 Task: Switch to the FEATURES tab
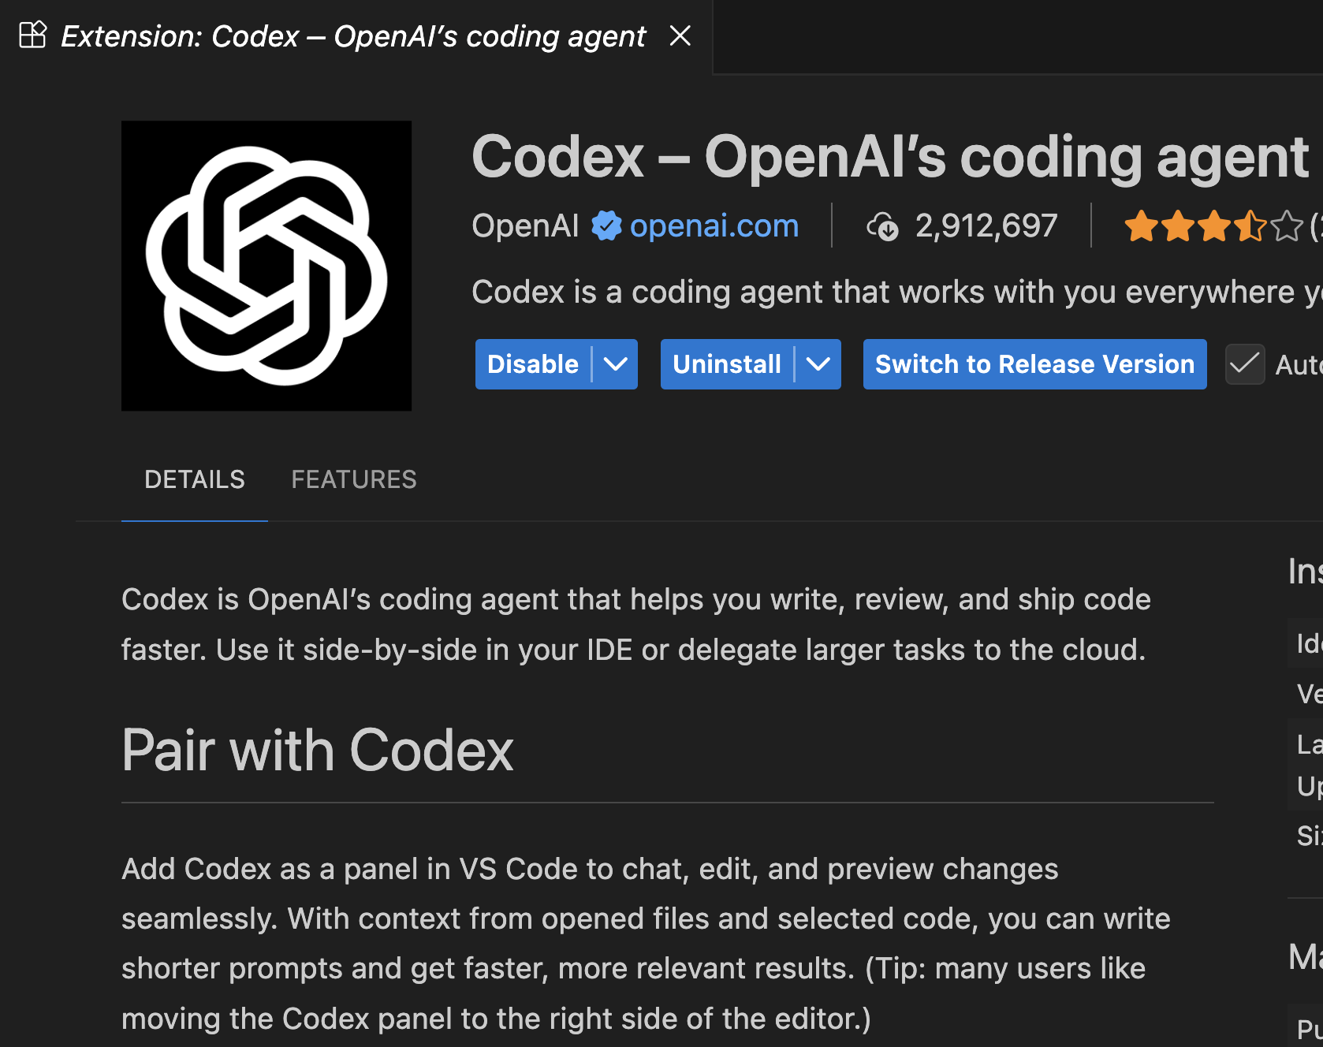tap(354, 479)
